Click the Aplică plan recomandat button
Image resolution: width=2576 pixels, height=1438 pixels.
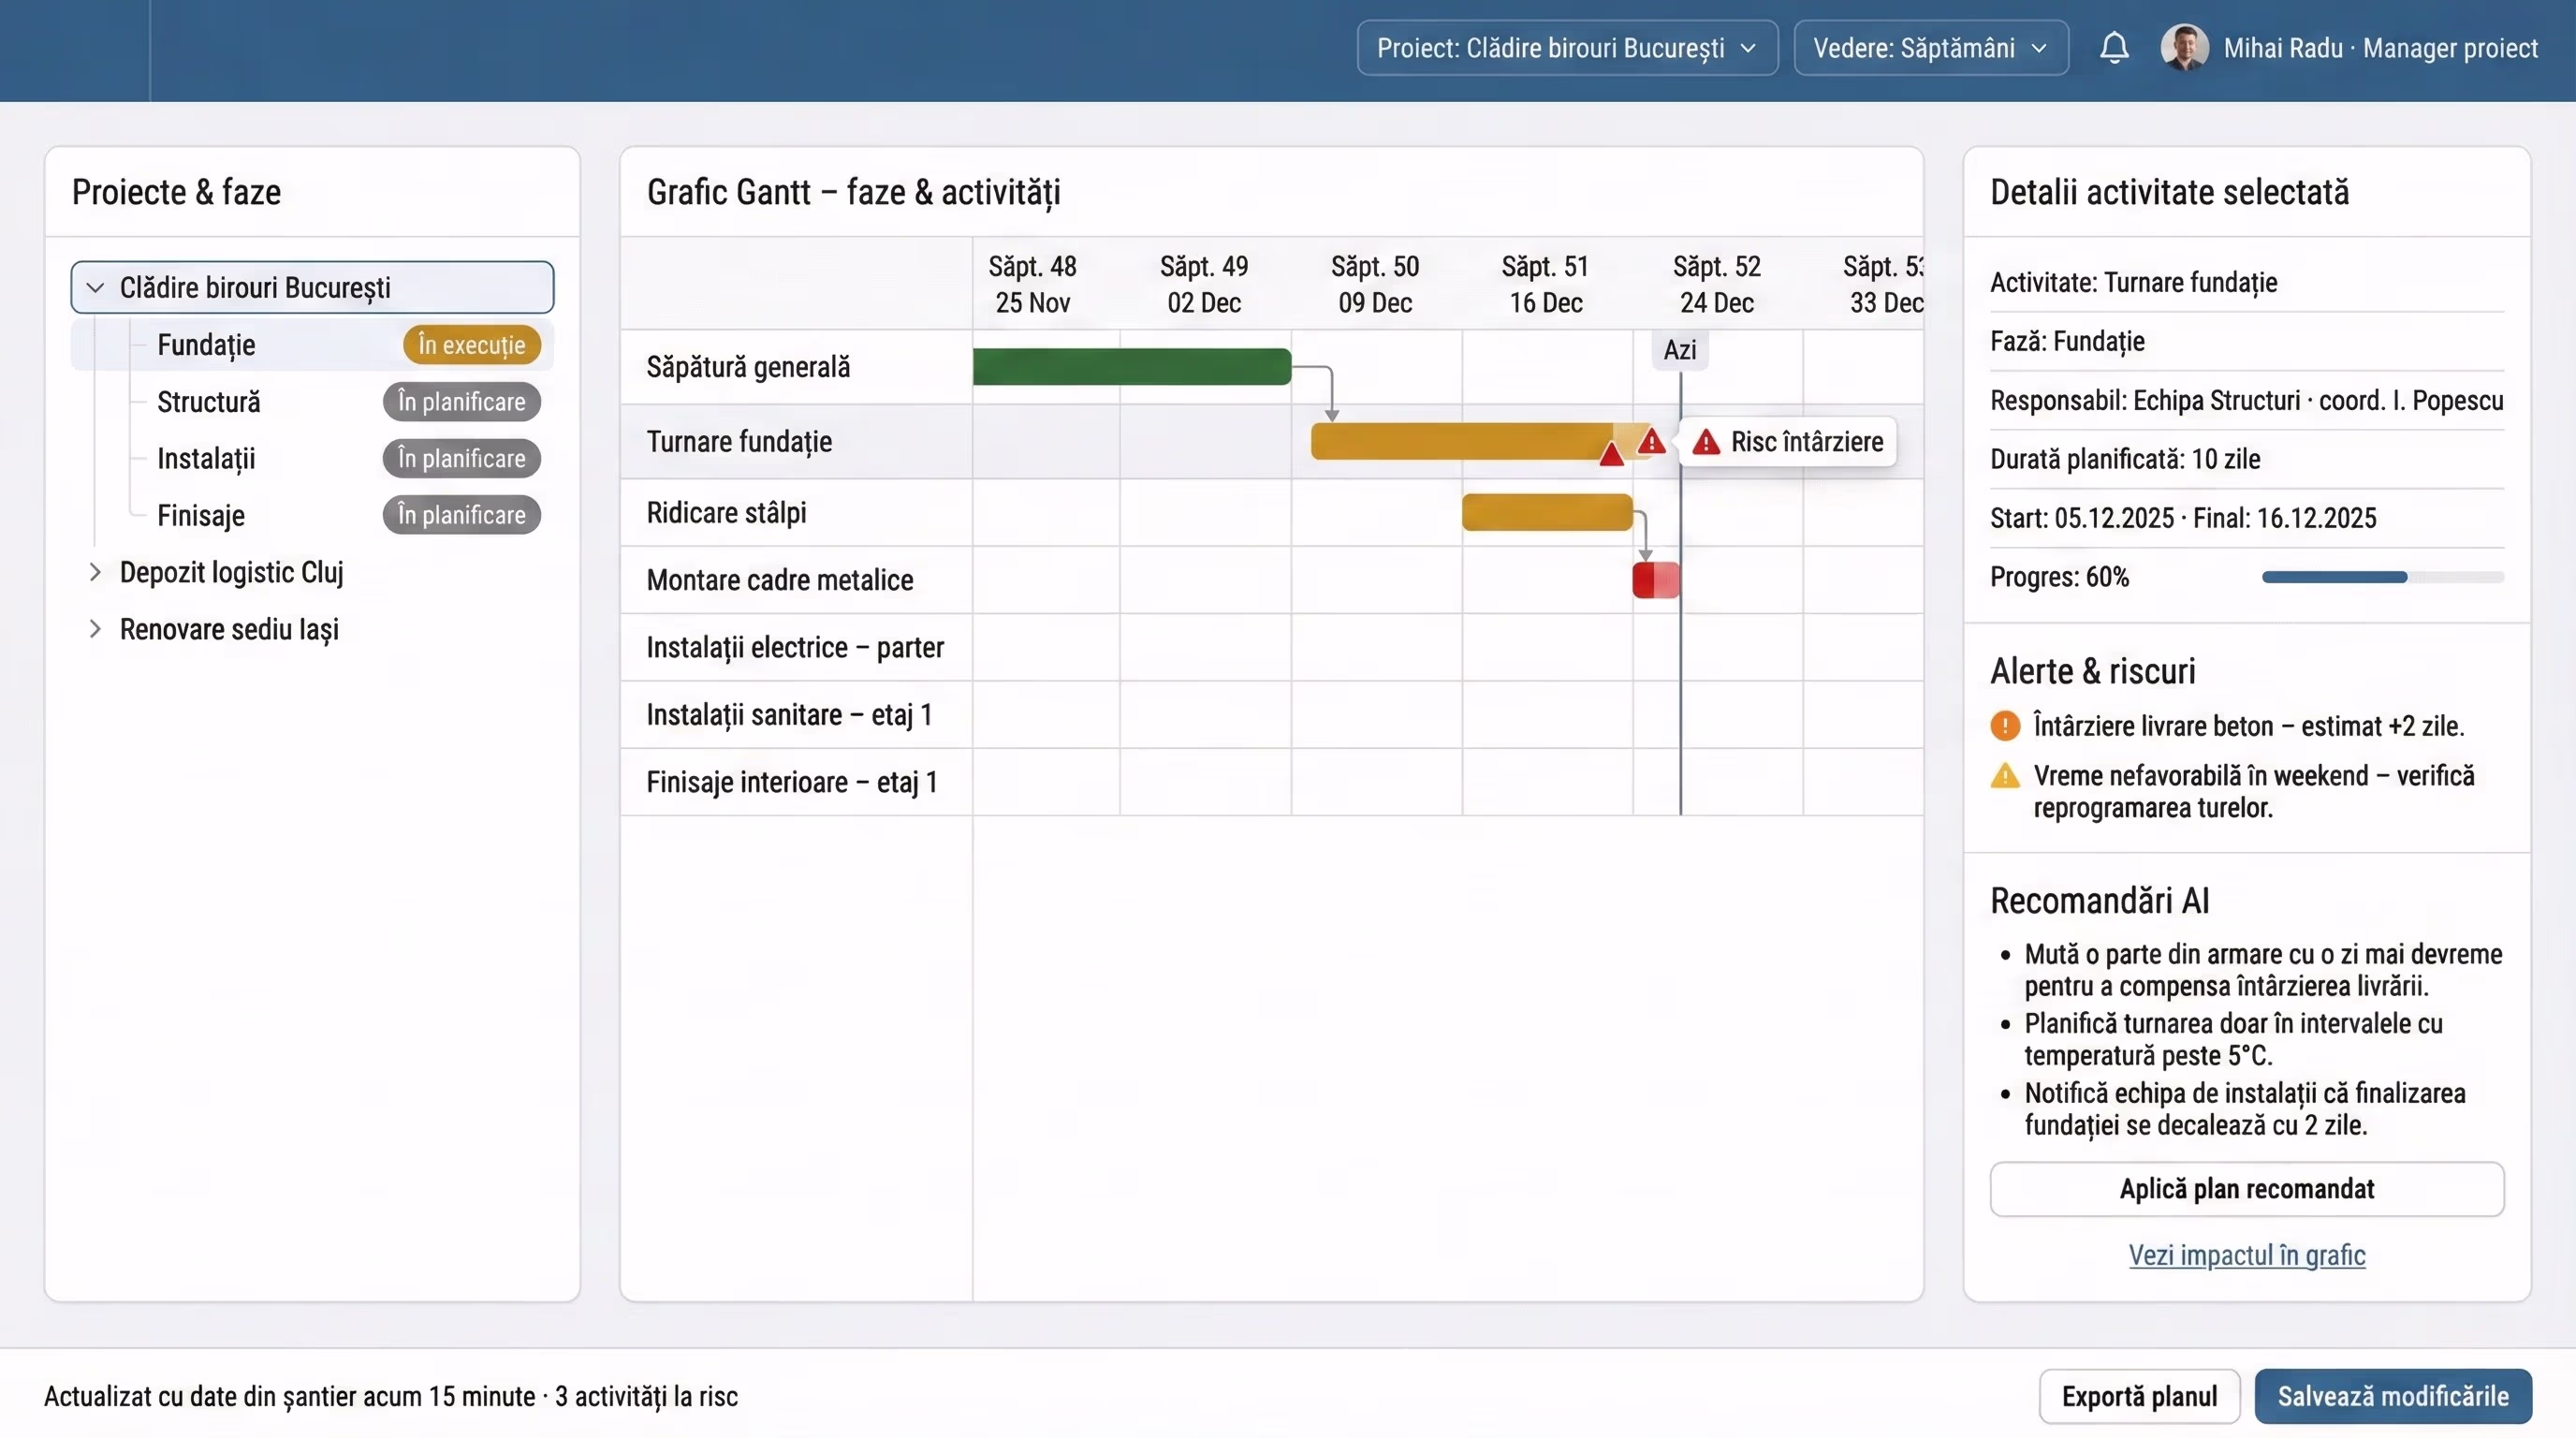pyautogui.click(x=2246, y=1189)
